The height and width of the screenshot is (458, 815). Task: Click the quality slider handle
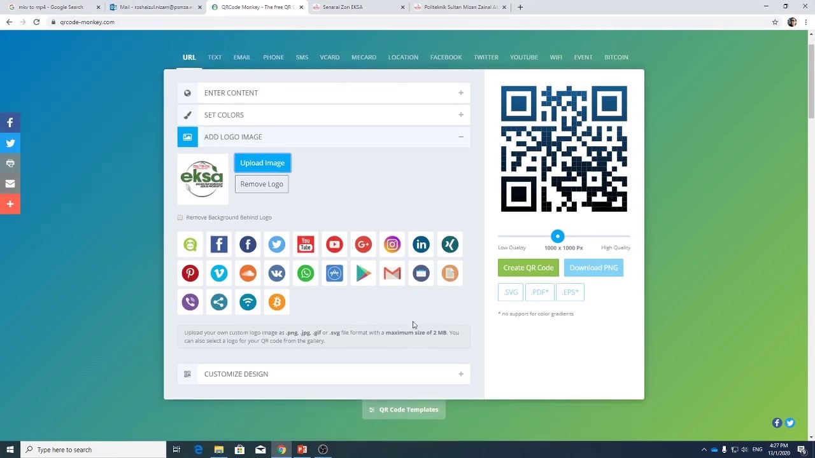pos(558,236)
